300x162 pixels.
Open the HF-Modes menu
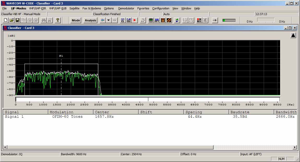[x=19, y=8]
